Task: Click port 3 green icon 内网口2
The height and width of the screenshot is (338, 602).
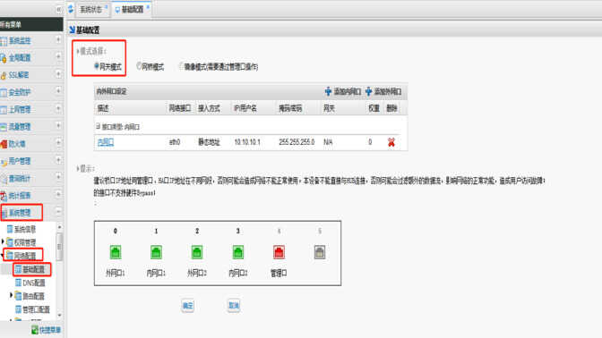Action: [x=238, y=252]
